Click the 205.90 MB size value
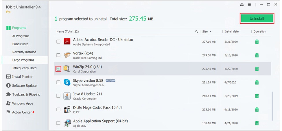This screenshot has height=131, width=282. (209, 110)
